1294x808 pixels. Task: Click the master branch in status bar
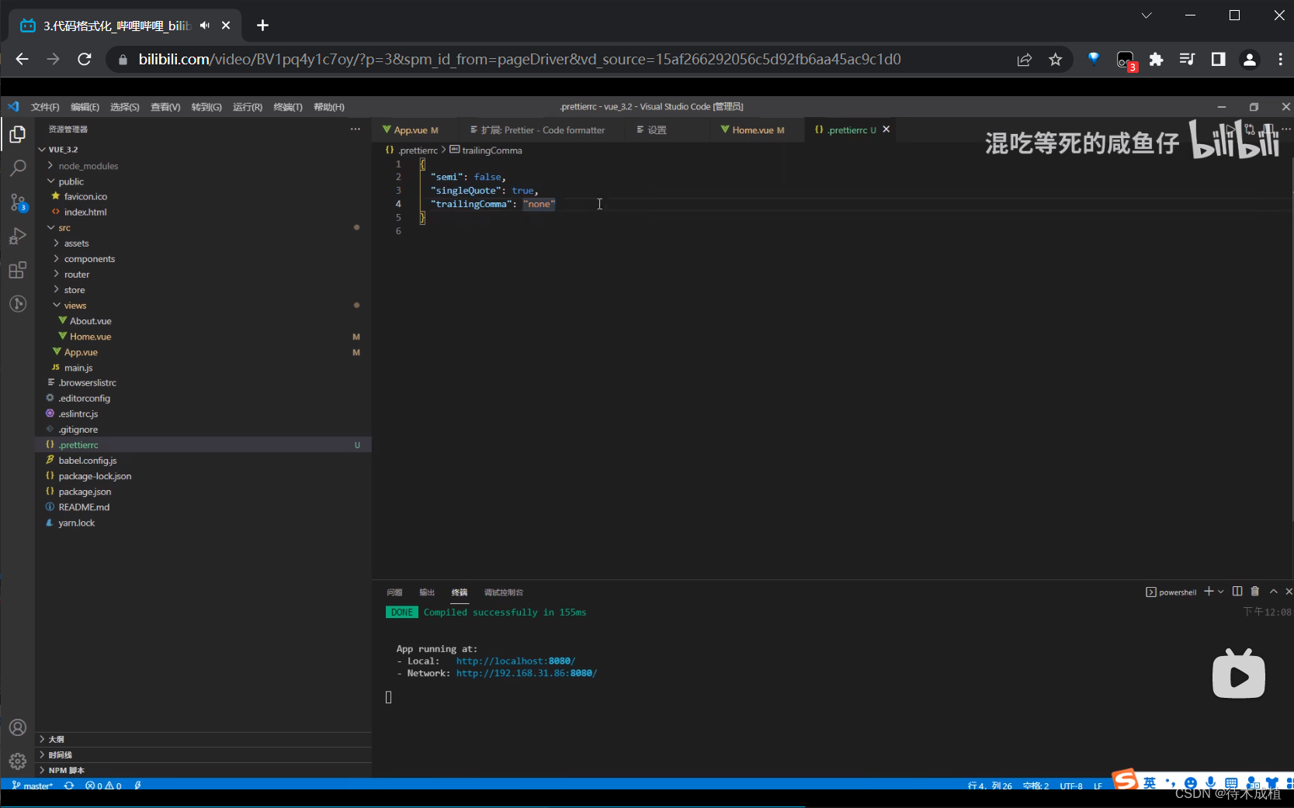pos(33,786)
